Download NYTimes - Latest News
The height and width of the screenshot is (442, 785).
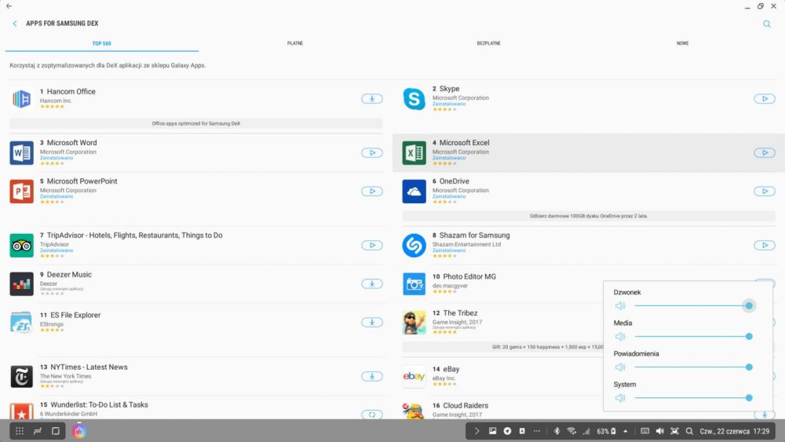pos(372,376)
